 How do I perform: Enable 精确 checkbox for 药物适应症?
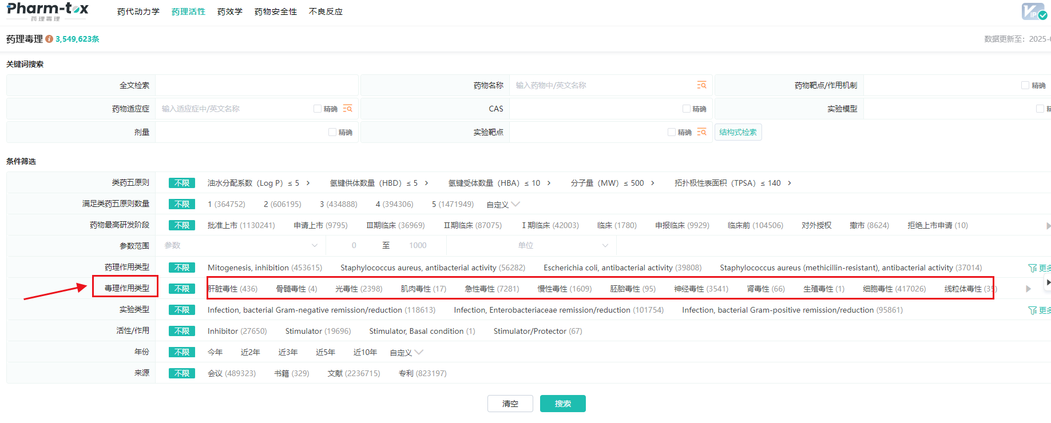[318, 109]
